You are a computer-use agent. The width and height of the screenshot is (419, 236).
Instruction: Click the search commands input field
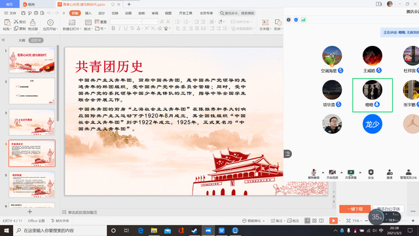click(x=238, y=13)
